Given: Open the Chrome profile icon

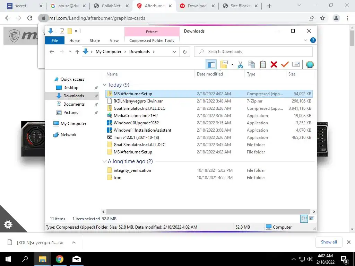Looking at the screenshot, I should click(336, 18).
